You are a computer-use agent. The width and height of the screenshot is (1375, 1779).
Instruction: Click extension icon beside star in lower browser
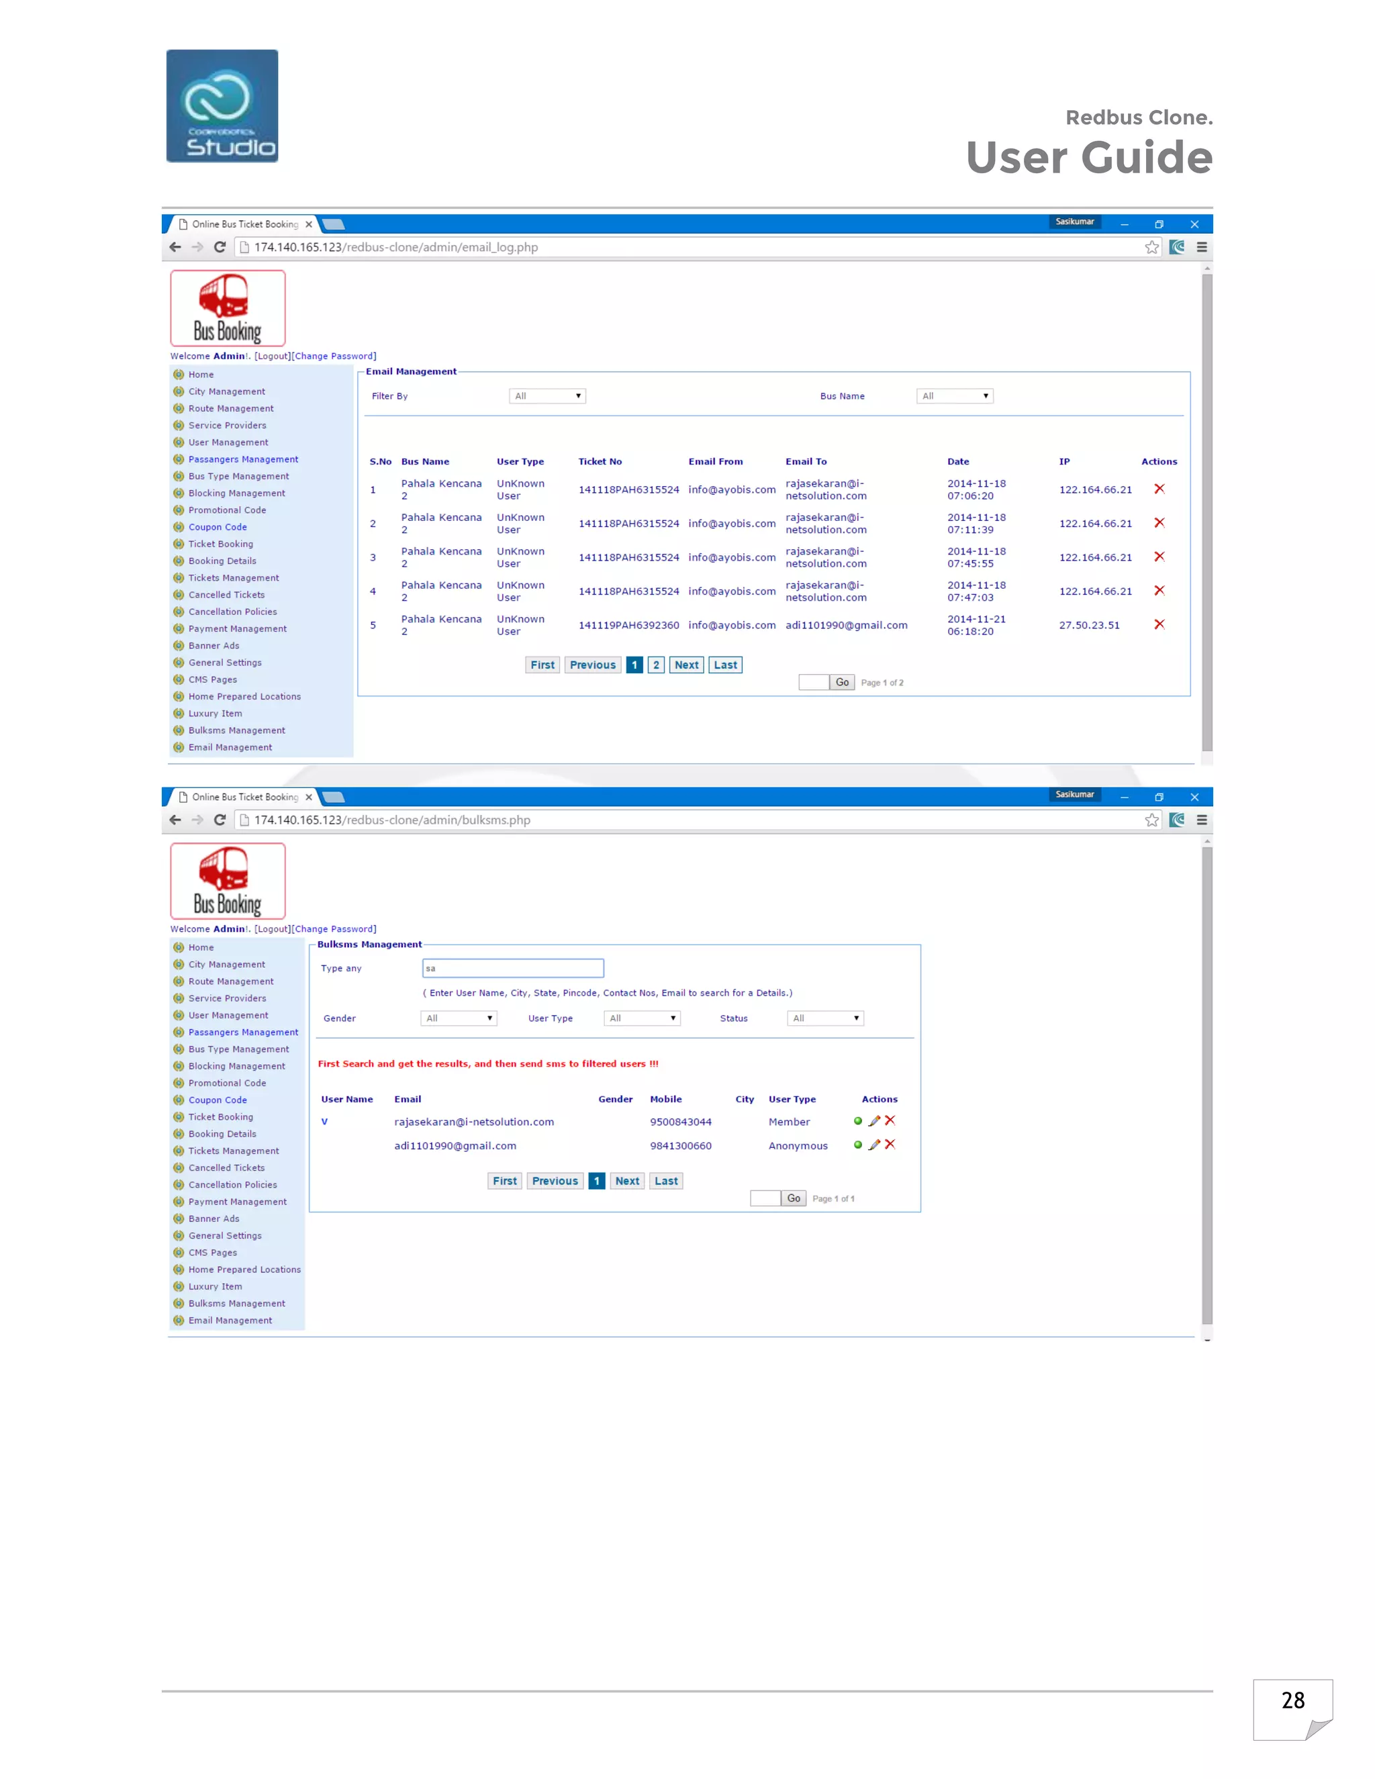(x=1177, y=820)
